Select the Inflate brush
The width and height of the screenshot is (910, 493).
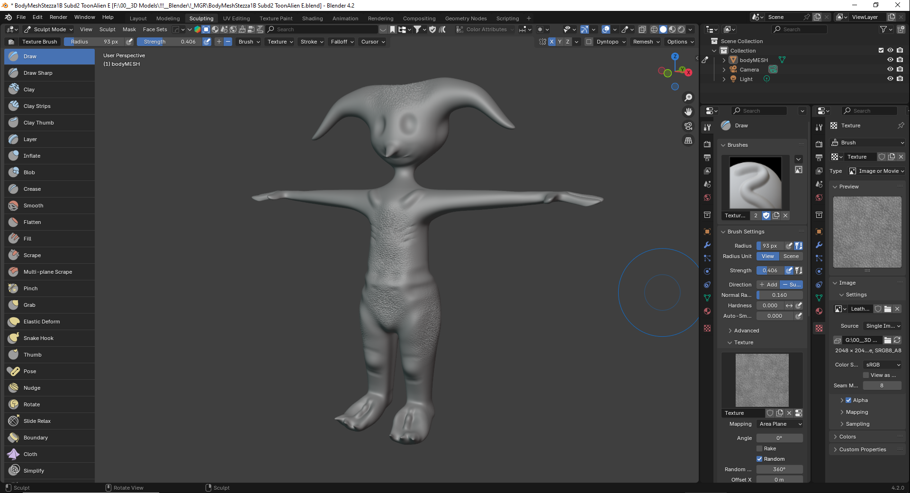[x=50, y=156]
